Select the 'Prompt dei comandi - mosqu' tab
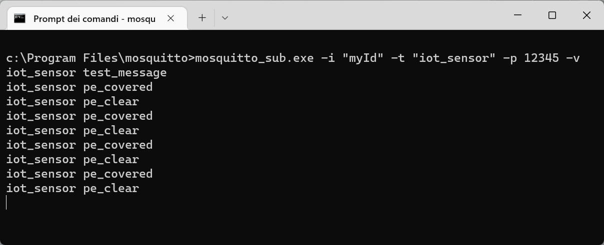 pos(94,18)
